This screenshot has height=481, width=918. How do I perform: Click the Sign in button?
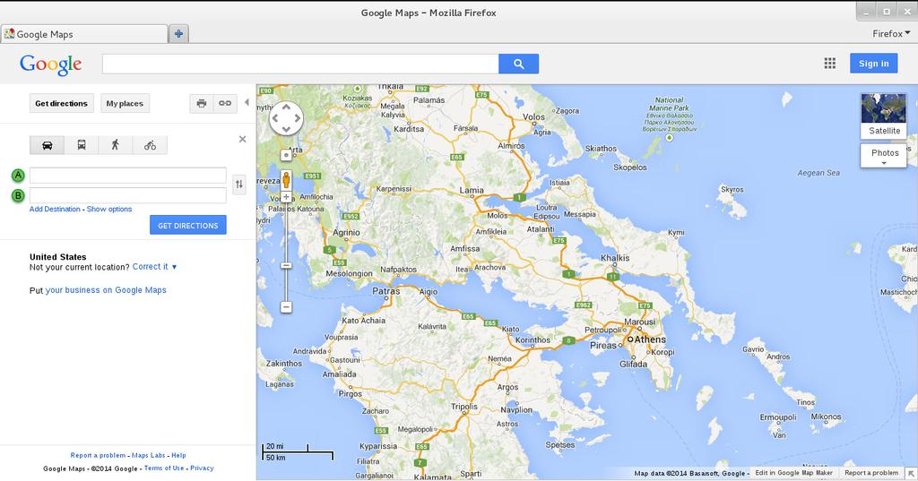click(873, 64)
